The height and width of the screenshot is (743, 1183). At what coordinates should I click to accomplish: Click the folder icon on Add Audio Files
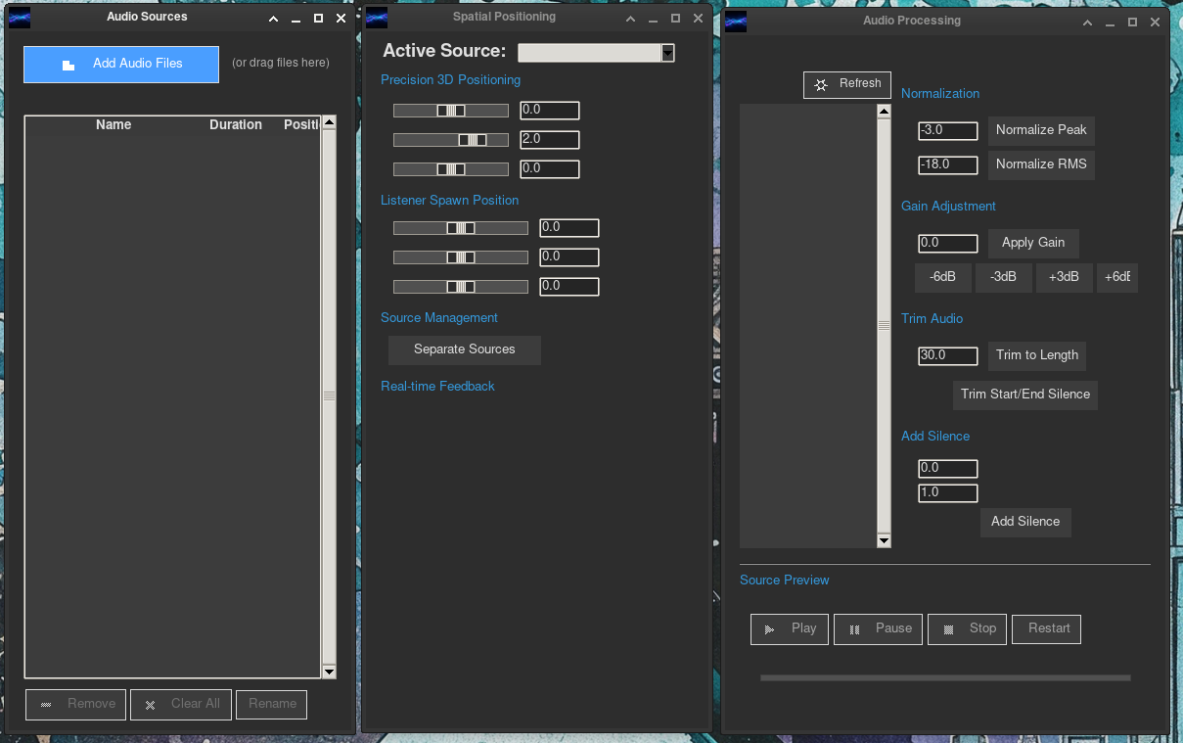(x=67, y=63)
